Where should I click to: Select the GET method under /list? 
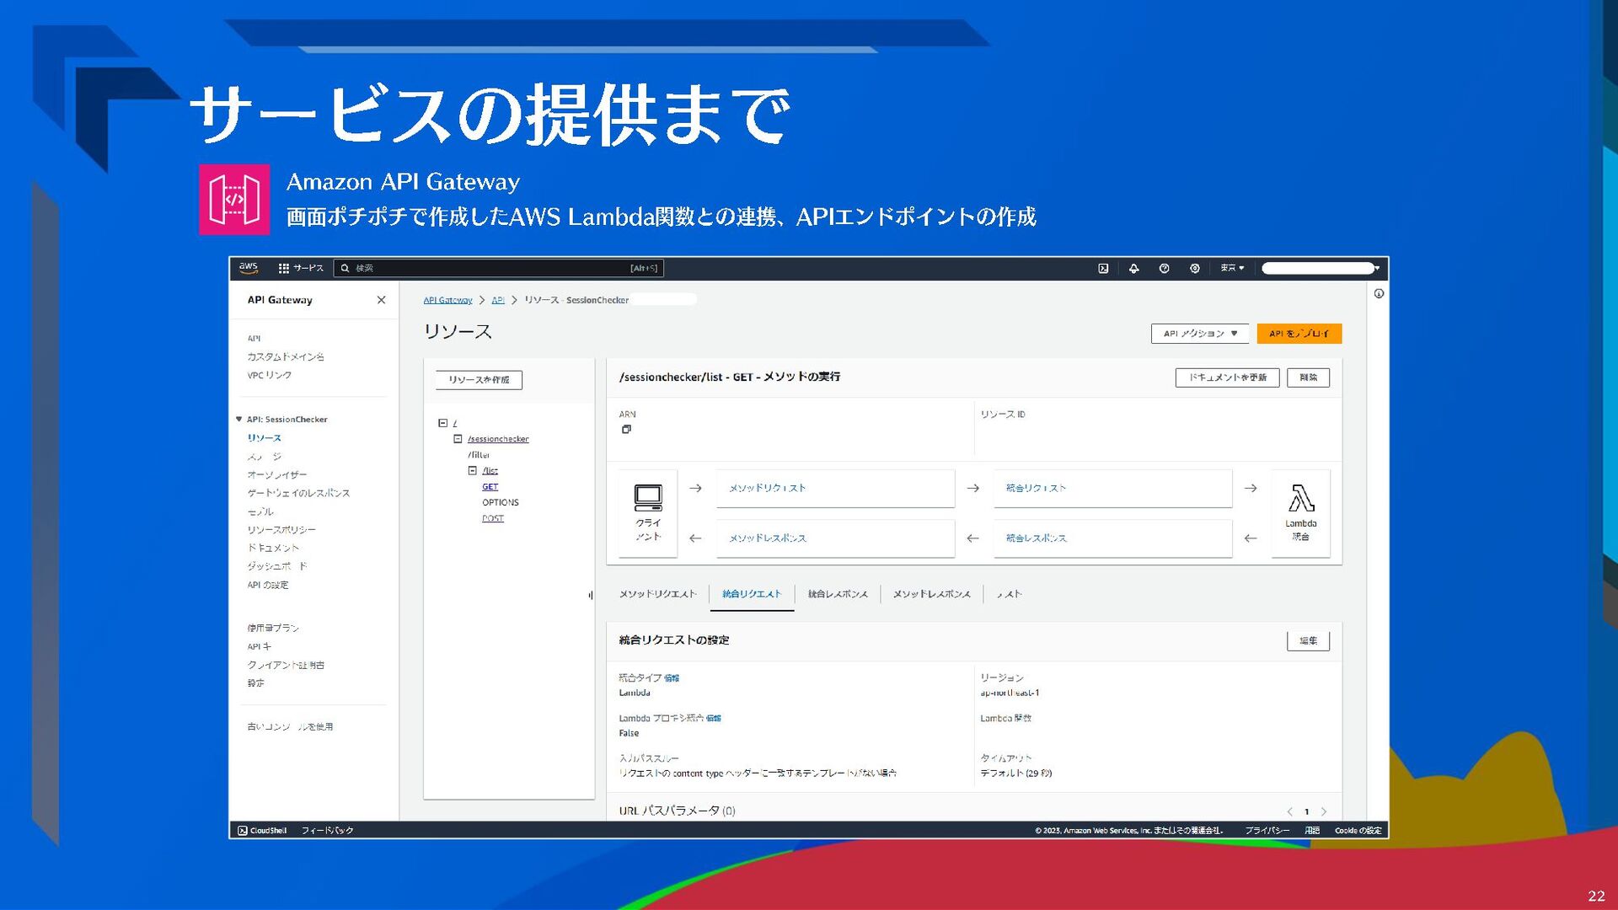tap(490, 487)
